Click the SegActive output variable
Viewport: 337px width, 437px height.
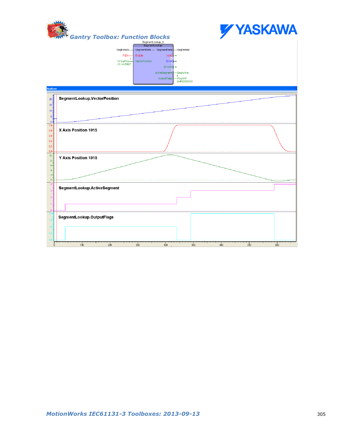pos(183,73)
